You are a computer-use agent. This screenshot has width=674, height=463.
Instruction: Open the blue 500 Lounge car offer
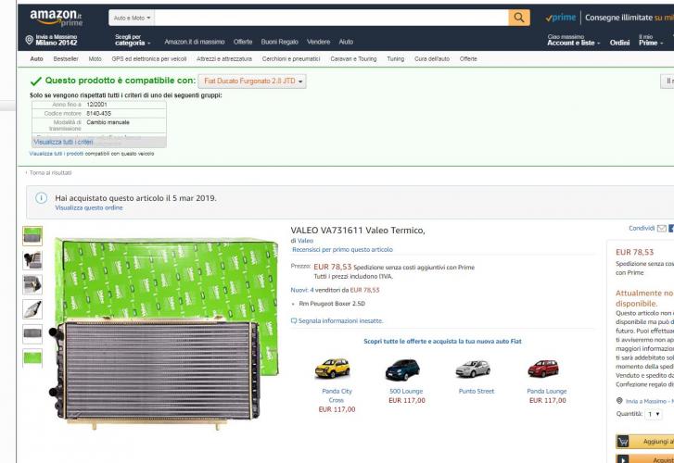(402, 369)
